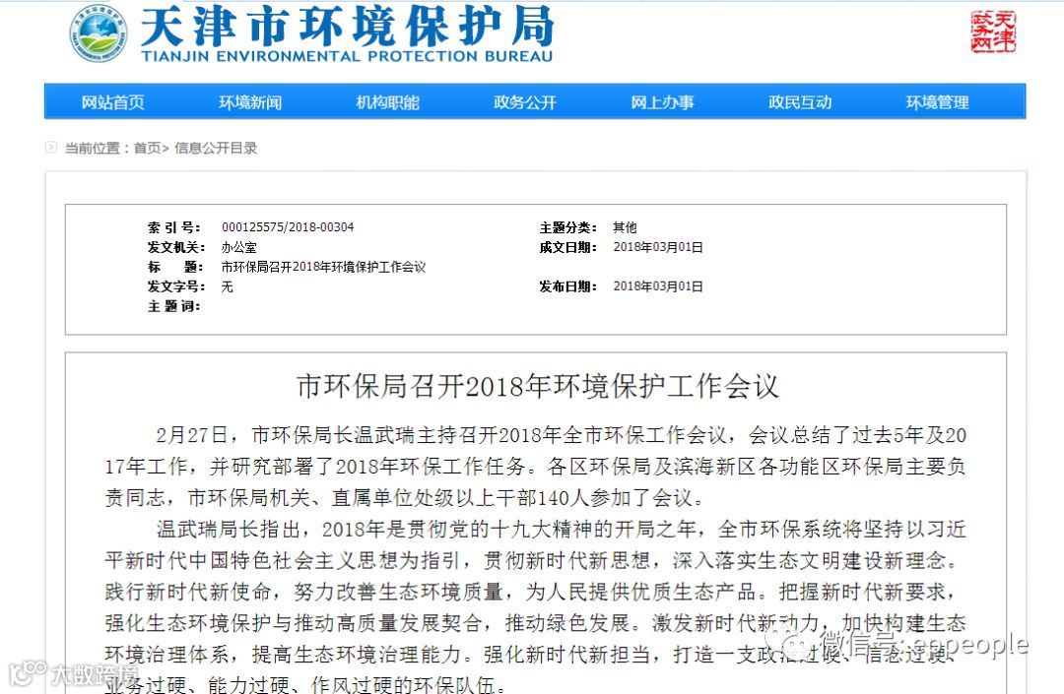Click the 成文日期 value 2018年03月01日
This screenshot has width=1064, height=694.
(658, 247)
